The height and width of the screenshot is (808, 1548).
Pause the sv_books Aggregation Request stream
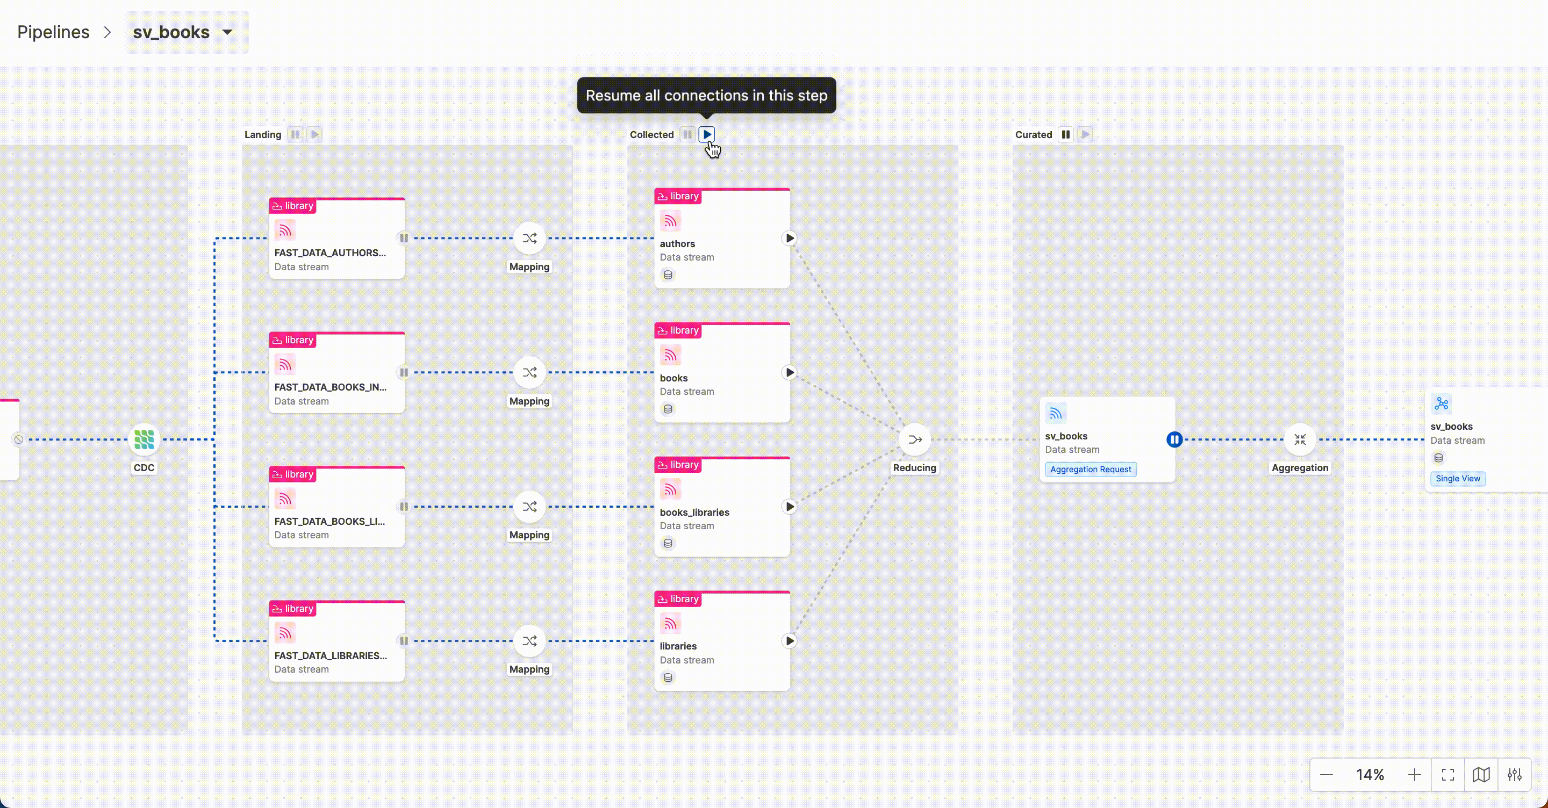pyautogui.click(x=1174, y=439)
